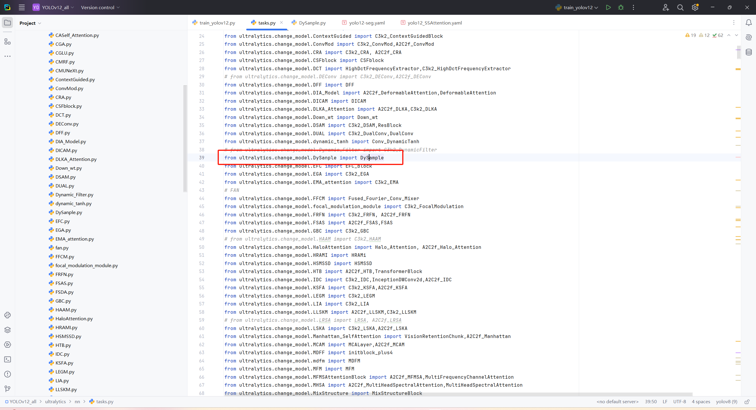Switch to the yolo12-seg.yaml tab
The width and height of the screenshot is (756, 410).
[366, 23]
